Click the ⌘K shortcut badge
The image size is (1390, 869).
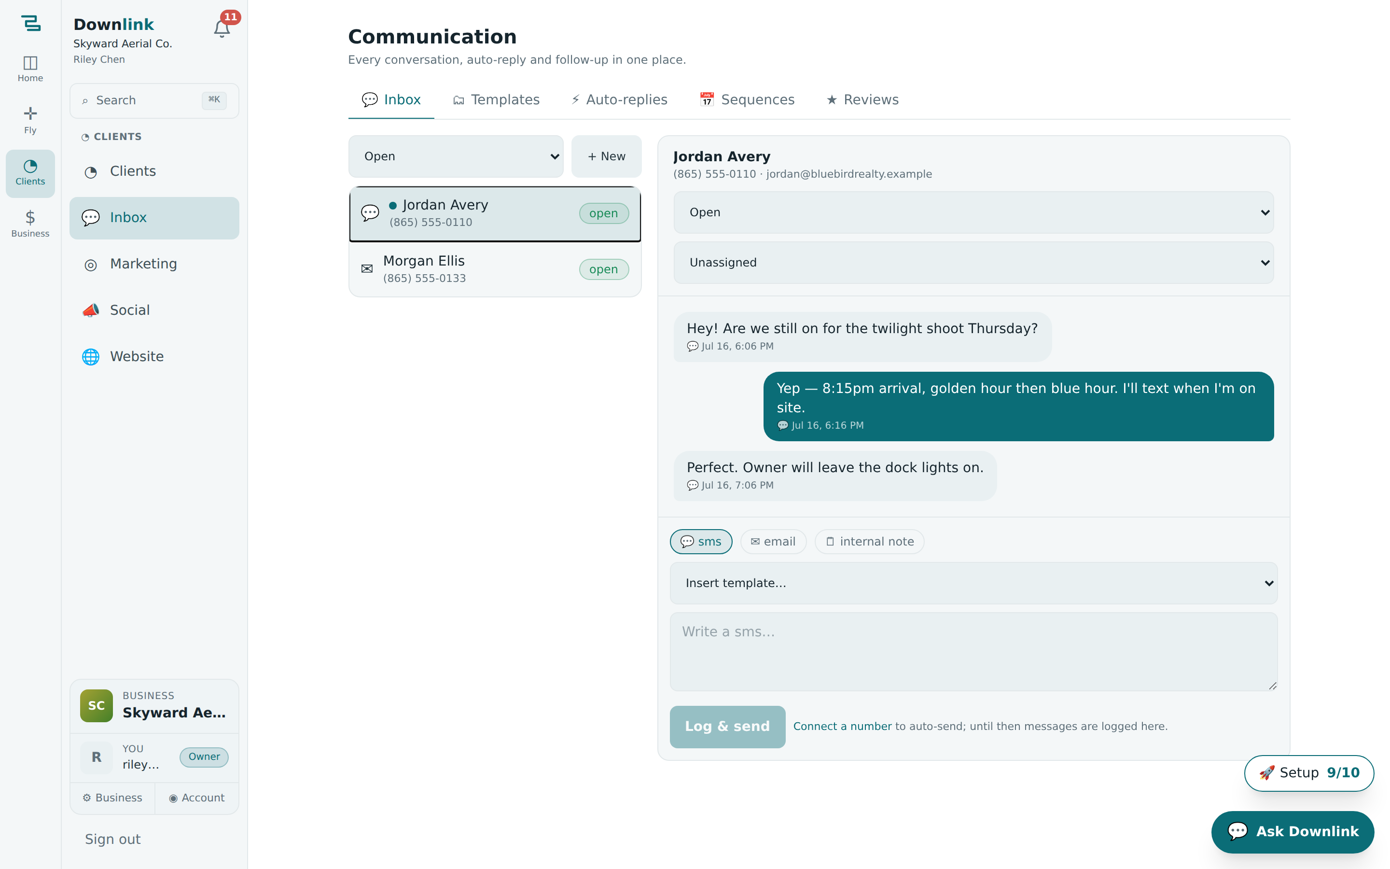[x=214, y=100]
